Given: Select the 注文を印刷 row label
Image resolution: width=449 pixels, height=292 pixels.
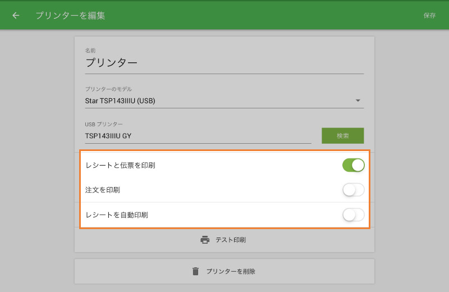Looking at the screenshot, I should 103,190.
